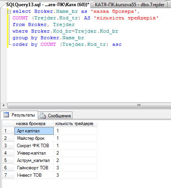Image resolution: width=171 pixels, height=188 pixels.
Task: Select the 'кількість трейдерів' column header
Action: [75, 124]
